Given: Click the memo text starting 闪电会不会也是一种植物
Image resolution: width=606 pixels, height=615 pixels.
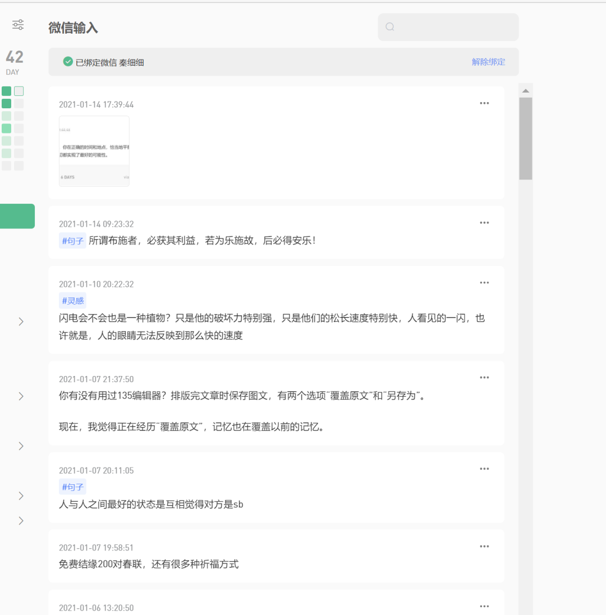Looking at the screenshot, I should coord(272,327).
